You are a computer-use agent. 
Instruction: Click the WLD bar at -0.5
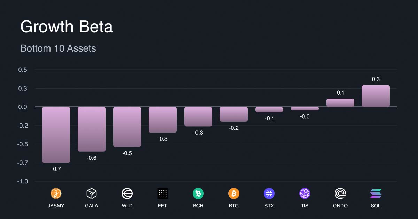tap(127, 127)
